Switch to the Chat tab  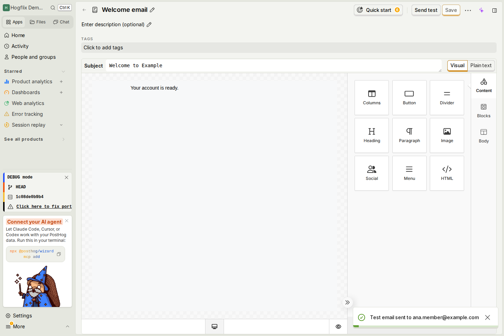pyautogui.click(x=61, y=22)
